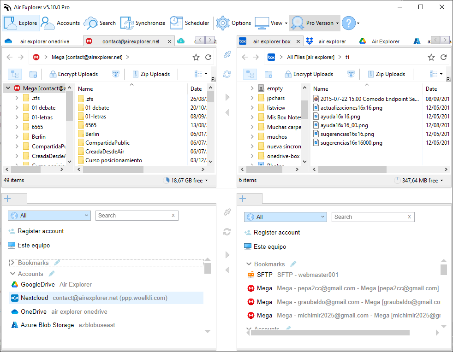Screen dimensions: 453x352
Task: Click the Search field in the lower right pane
Action: tap(373, 217)
